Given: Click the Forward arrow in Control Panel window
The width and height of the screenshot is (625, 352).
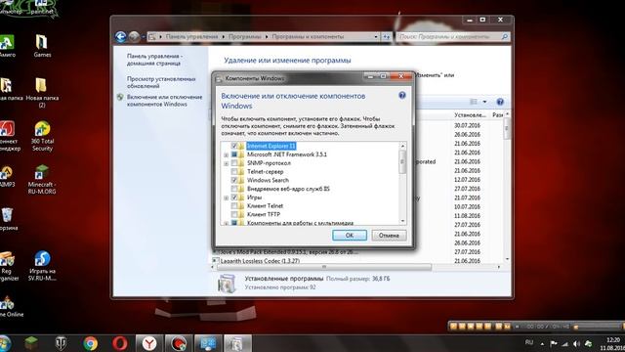Looking at the screenshot, I should pyautogui.click(x=135, y=37).
